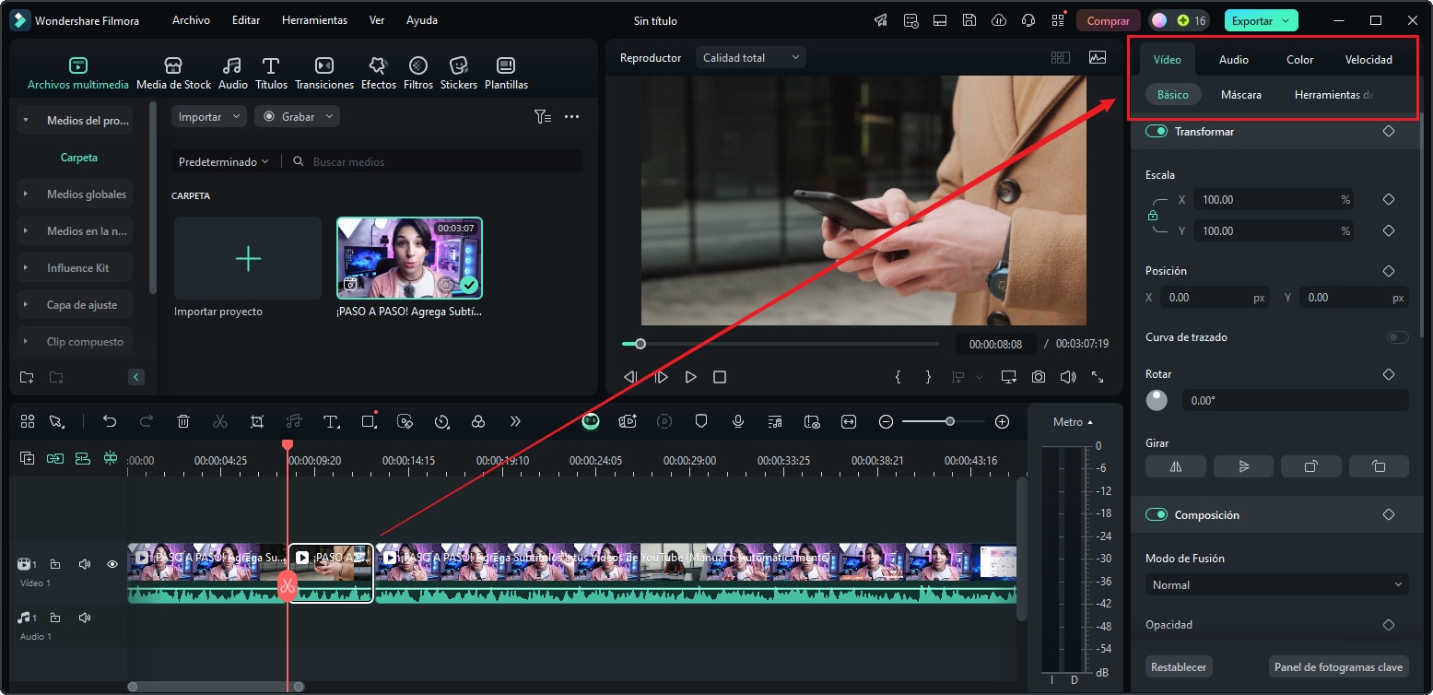Screen dimensions: 1433x695
Task: Open the Grabar dropdown
Action: (x=298, y=117)
